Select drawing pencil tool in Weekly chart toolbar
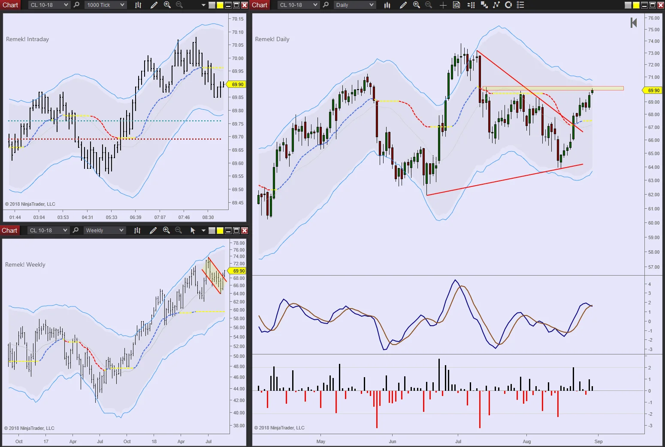This screenshot has width=665, height=447. (x=153, y=231)
